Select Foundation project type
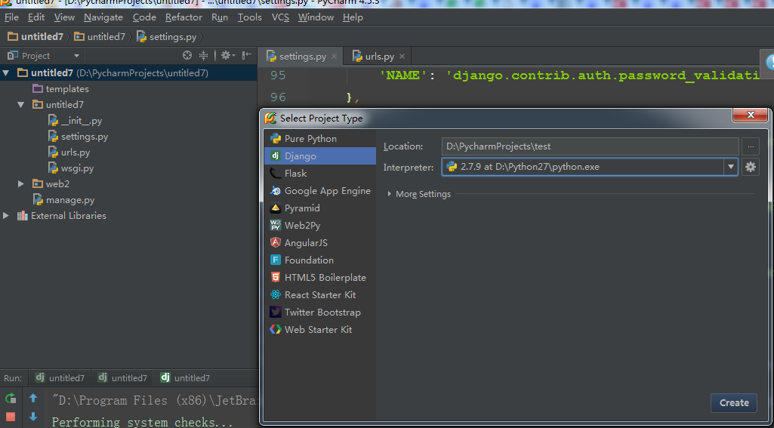Image resolution: width=774 pixels, height=428 pixels. 320,260
